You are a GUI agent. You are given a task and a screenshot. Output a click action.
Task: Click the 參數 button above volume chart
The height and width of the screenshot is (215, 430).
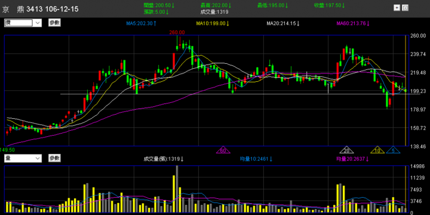coord(54,158)
